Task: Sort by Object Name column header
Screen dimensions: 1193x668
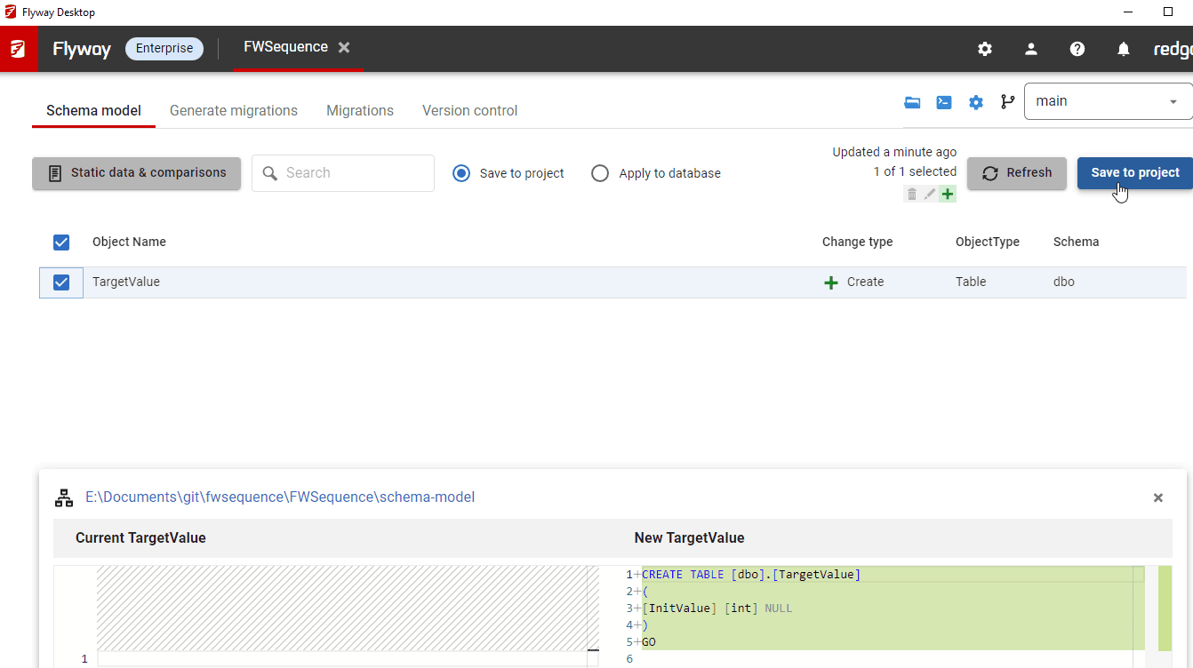Action: click(129, 242)
